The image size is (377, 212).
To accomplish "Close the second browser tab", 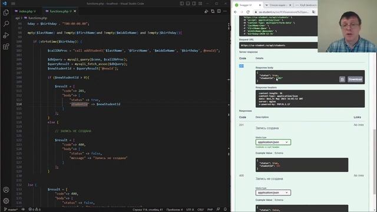I will pyautogui.click(x=290, y=5).
